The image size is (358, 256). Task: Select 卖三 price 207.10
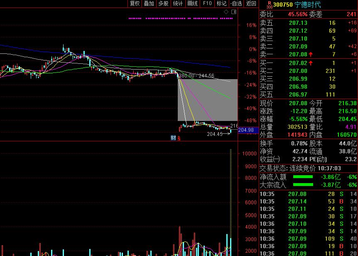(298, 39)
